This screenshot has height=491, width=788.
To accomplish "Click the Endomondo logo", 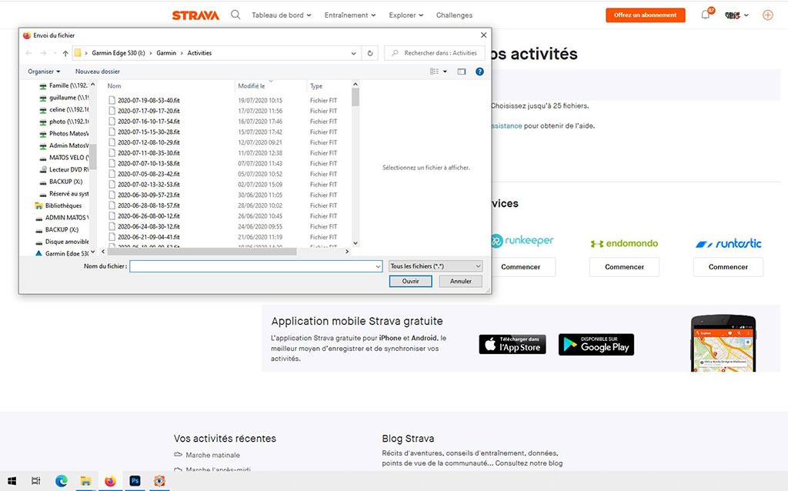I will coord(624,243).
